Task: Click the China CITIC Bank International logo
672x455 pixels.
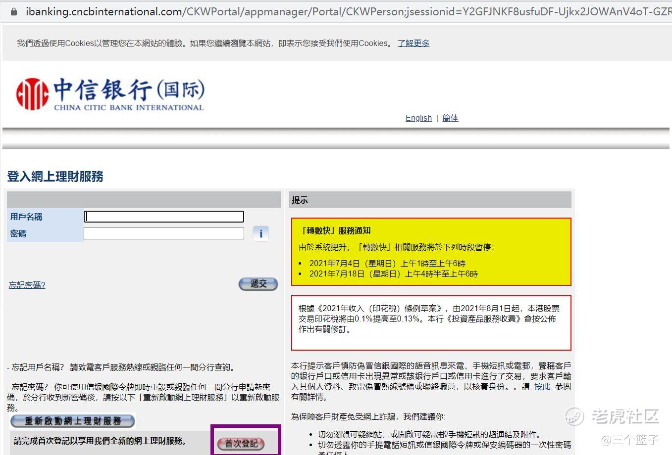Action: [x=110, y=93]
